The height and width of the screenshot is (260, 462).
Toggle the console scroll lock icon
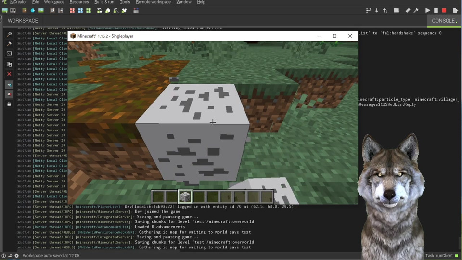pyautogui.click(x=9, y=104)
